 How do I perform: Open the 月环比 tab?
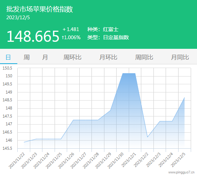(x=108, y=57)
